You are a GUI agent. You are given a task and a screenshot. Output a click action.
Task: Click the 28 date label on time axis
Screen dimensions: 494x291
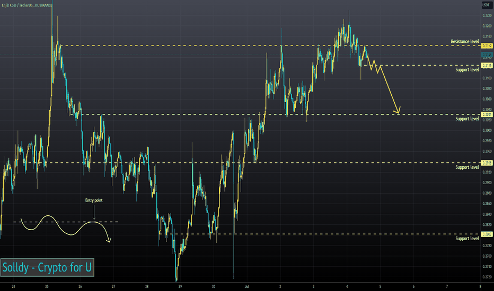pyautogui.click(x=147, y=287)
